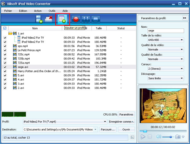Image resolution: width=190 pixels, height=144 pixels.
Task: Click the file icon of 5.avi
Action: pos(15,75)
